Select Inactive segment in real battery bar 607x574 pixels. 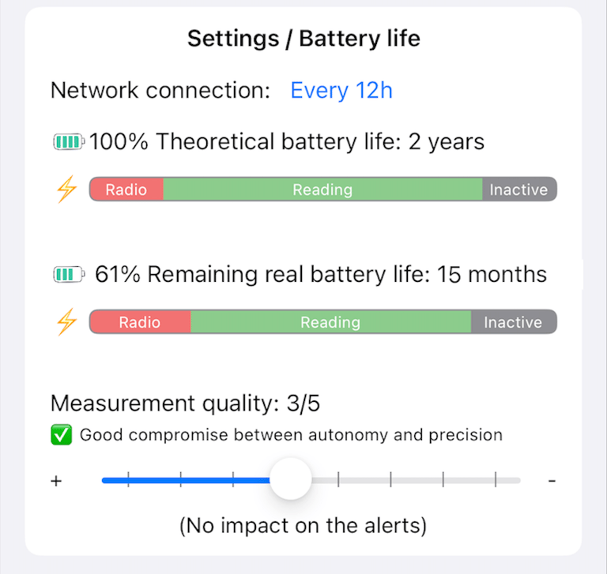tap(514, 322)
